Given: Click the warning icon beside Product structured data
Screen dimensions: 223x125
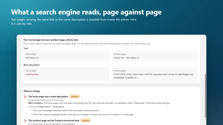Looking at the screenshot, I should [x=25, y=121].
